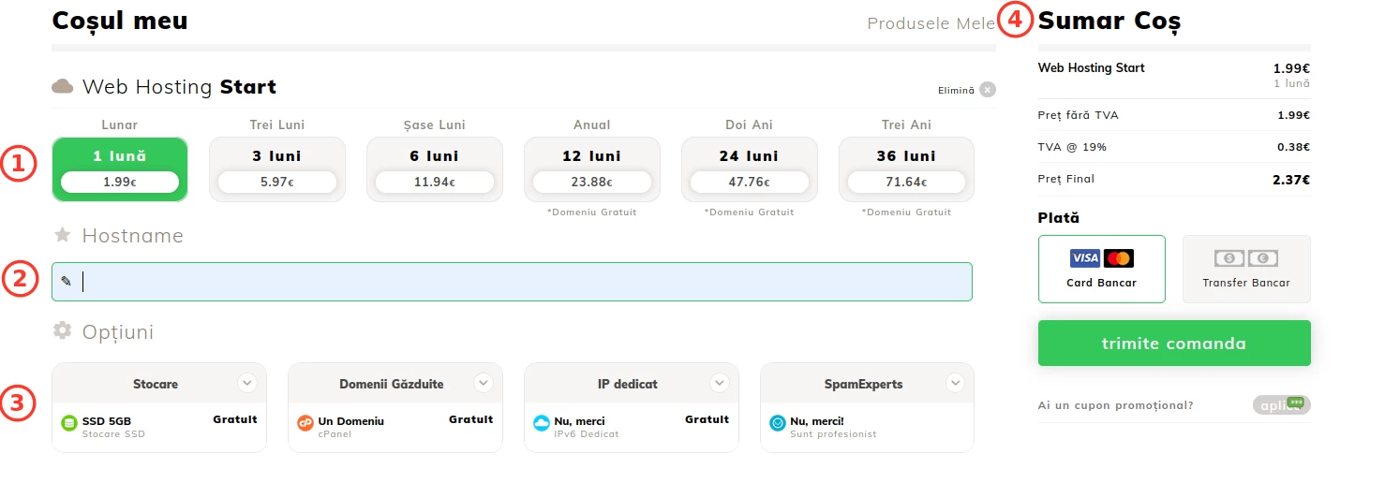Choose the 12 luni annual billing plan
The height and width of the screenshot is (483, 1385).
591,169
